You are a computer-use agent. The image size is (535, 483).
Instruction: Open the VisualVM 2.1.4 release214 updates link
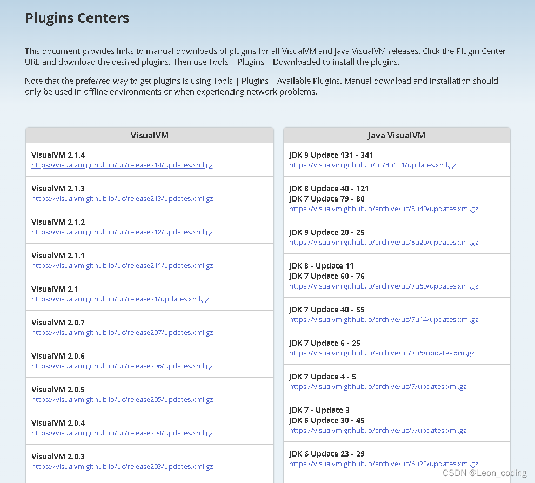tap(122, 165)
